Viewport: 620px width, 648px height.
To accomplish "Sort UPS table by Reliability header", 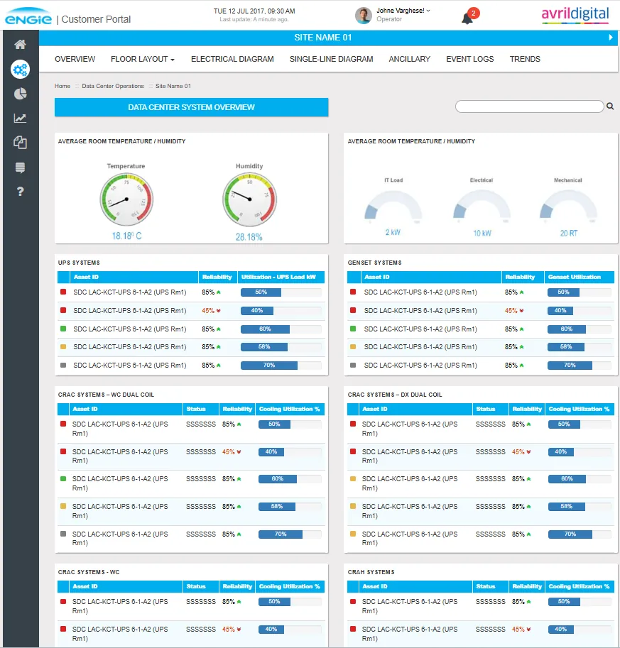I will (217, 277).
